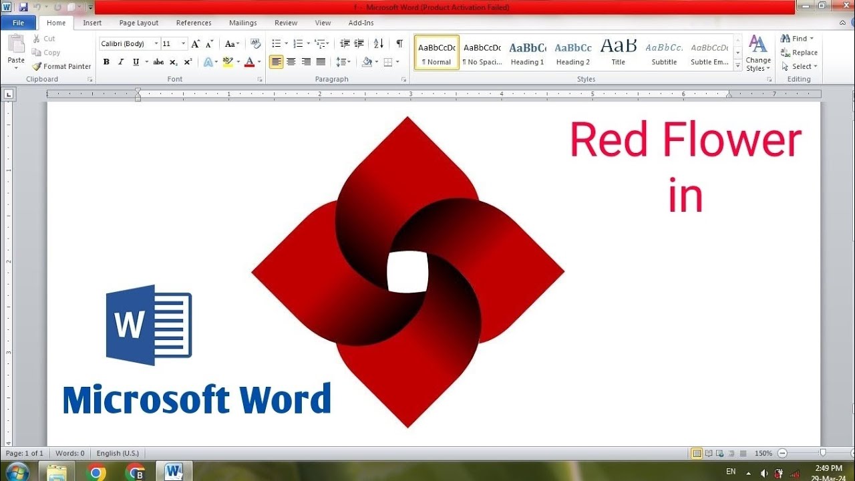Switch to Print Layout view

pos(697,454)
